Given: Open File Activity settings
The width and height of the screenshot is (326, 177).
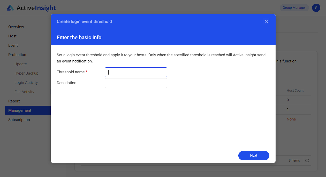Looking at the screenshot, I should (24, 92).
